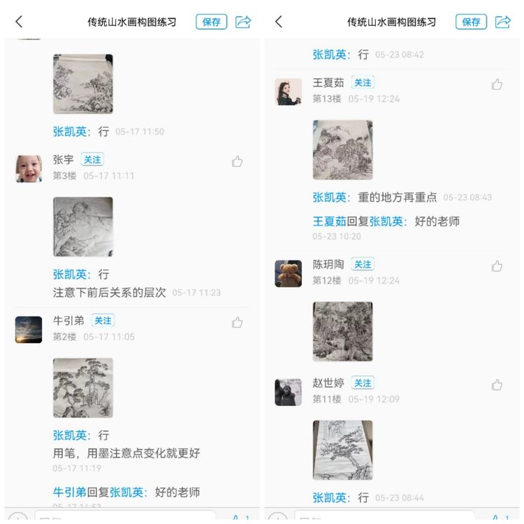524x524 pixels.
Task: Like 王夏茹's post with thumbs-up
Action: coord(497,85)
